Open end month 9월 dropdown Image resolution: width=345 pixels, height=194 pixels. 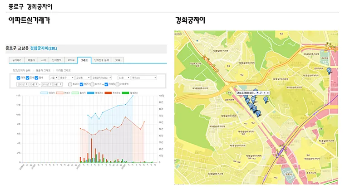click(x=58, y=84)
